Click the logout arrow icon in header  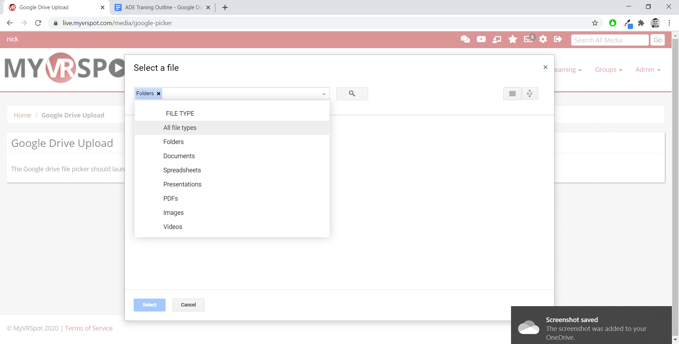558,39
